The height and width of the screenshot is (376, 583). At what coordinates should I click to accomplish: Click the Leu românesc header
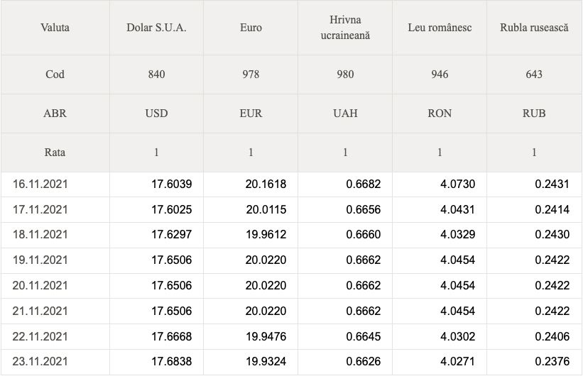click(x=440, y=28)
